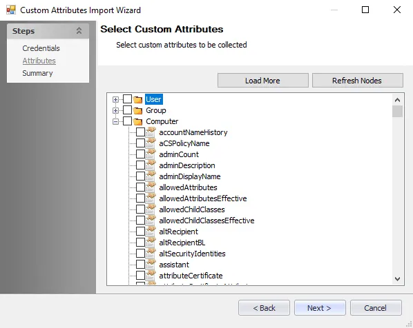Click the Computer folder icon
Screen dimensions: 413x328
pos(137,122)
